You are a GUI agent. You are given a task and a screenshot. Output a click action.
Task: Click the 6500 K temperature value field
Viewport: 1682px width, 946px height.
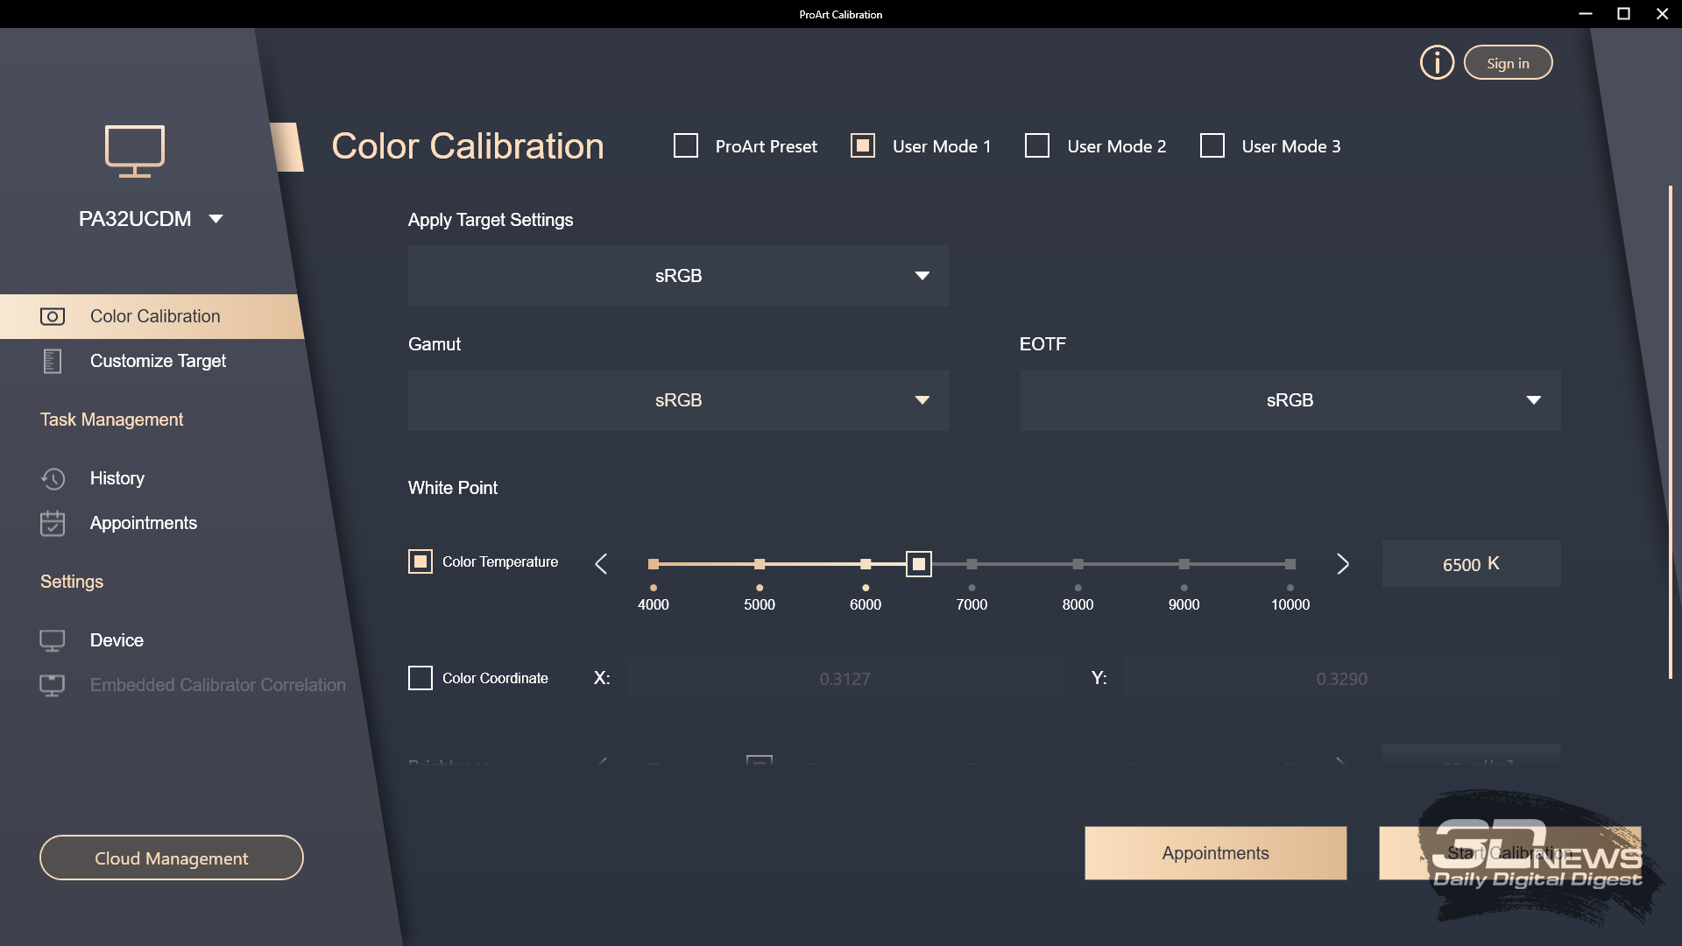pos(1471,564)
